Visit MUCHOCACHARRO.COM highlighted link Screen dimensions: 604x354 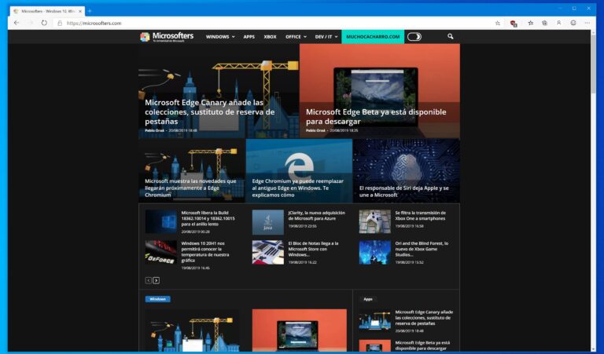click(x=373, y=37)
